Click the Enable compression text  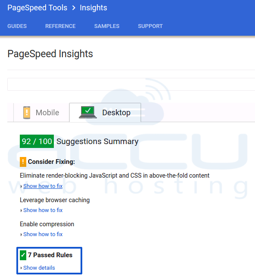[47, 224]
